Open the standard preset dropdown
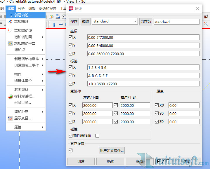Image resolution: width=210 pixels, height=169 pixels. point(135,21)
